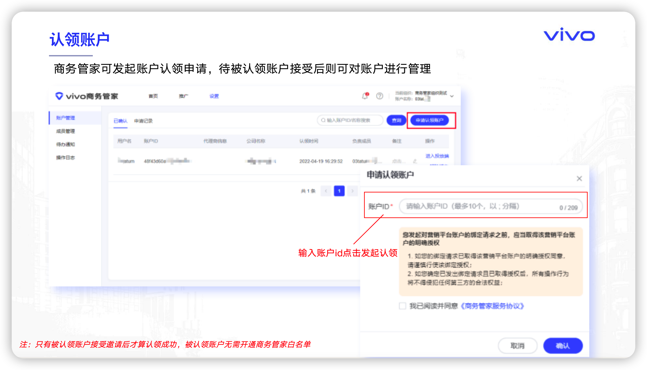Open the 设置 top menu item

coord(214,96)
